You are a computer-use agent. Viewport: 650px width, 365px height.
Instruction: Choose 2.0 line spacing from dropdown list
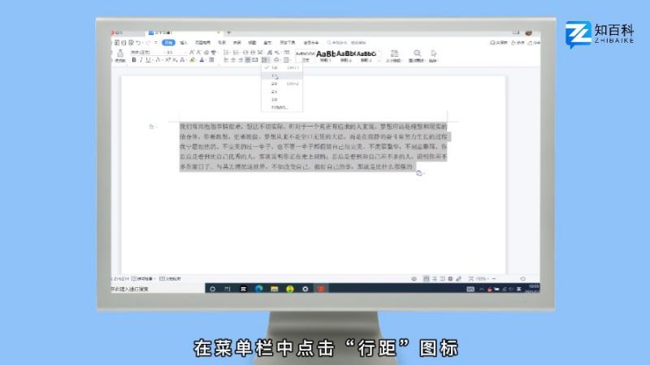click(x=275, y=84)
